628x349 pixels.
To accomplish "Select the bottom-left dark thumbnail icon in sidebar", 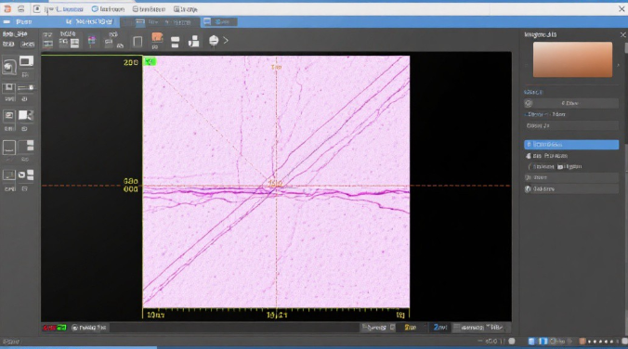I will coord(9,174).
